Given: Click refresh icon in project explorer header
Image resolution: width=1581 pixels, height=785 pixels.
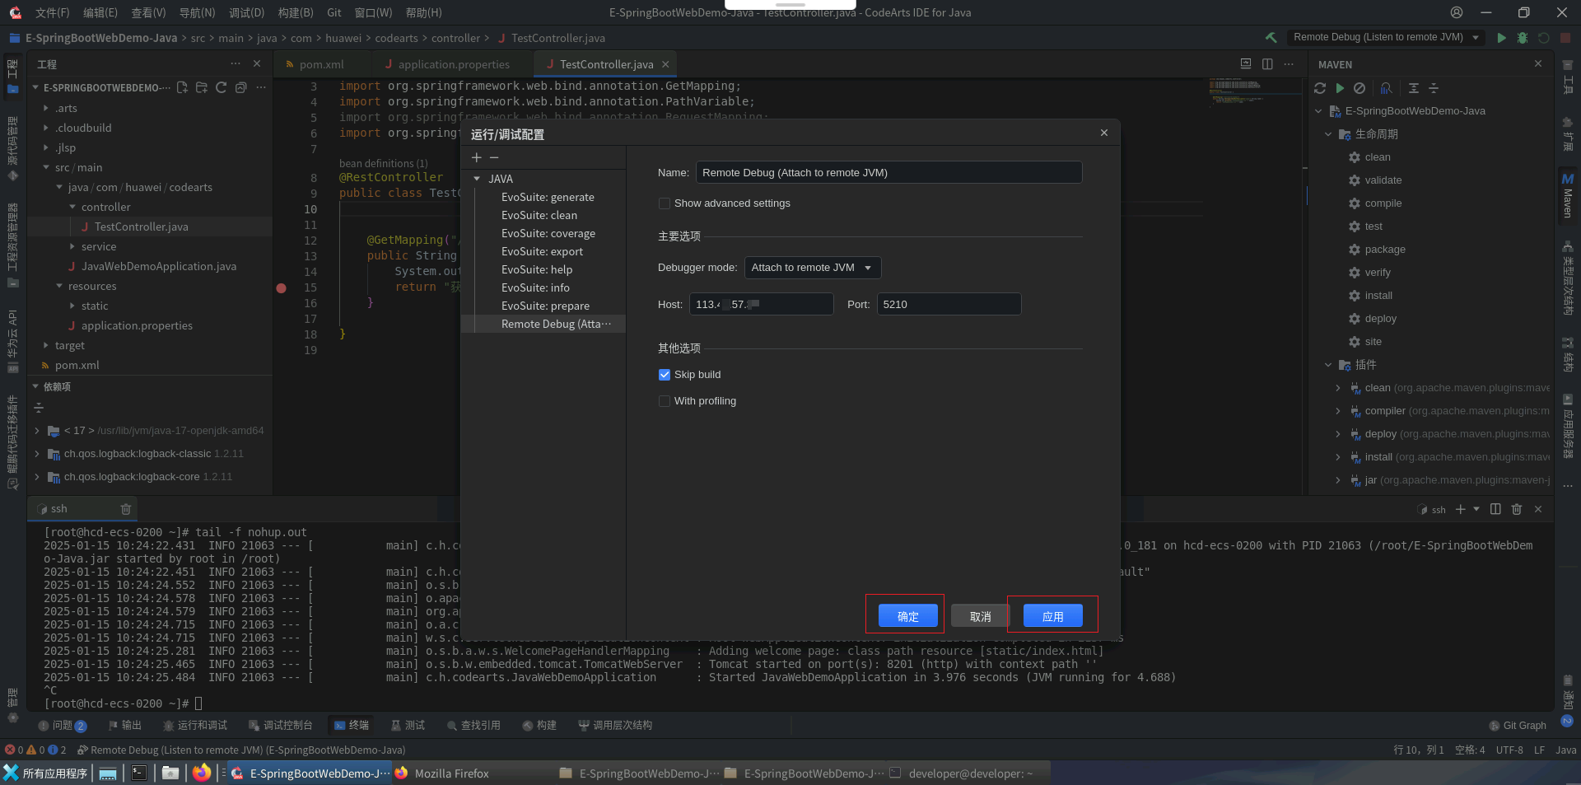Looking at the screenshot, I should point(221,87).
